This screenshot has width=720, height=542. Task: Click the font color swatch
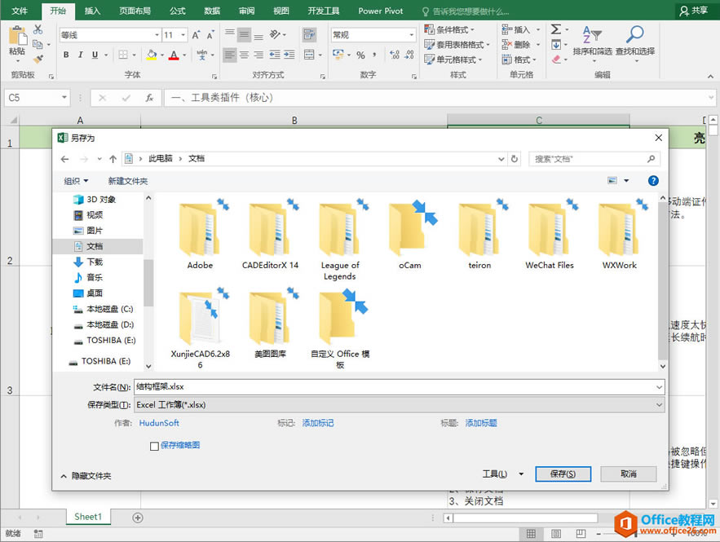point(173,55)
